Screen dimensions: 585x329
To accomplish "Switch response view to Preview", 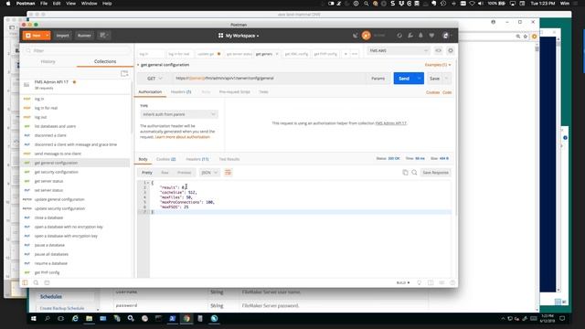I will (184, 173).
